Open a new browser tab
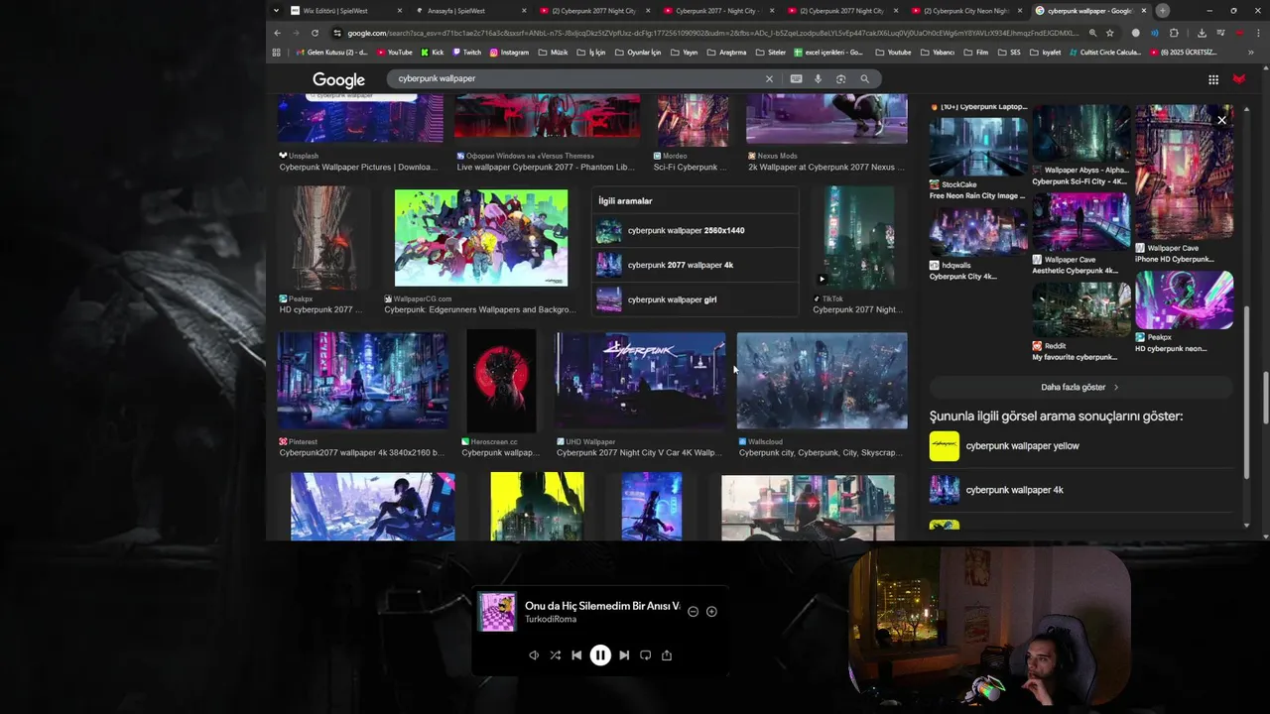Image resolution: width=1270 pixels, height=714 pixels. pyautogui.click(x=1162, y=11)
